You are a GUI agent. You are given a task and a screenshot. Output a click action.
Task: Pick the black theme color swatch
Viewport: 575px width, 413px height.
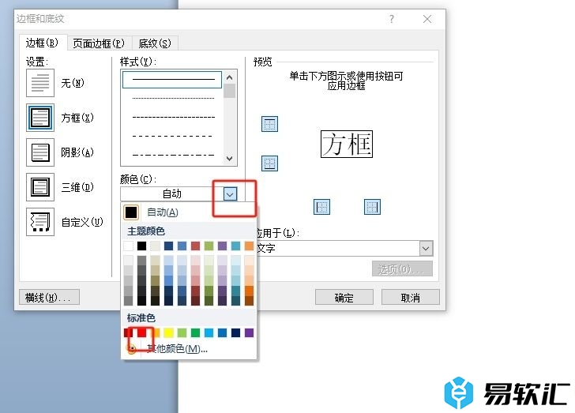pos(141,246)
